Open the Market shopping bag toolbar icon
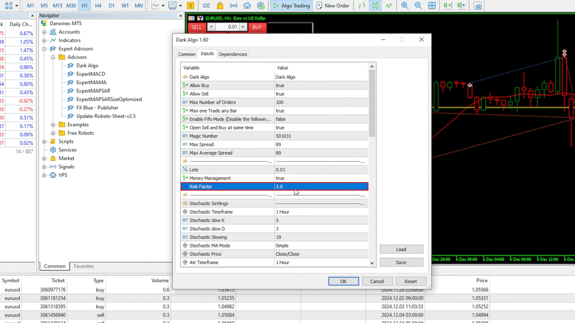 220,6
